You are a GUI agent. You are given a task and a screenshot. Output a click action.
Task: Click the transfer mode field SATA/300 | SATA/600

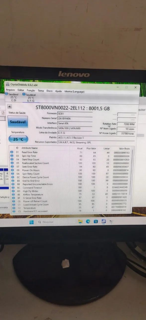[x=75, y=128]
